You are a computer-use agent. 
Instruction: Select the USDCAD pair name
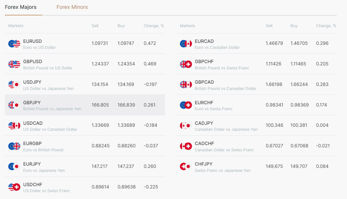point(33,123)
